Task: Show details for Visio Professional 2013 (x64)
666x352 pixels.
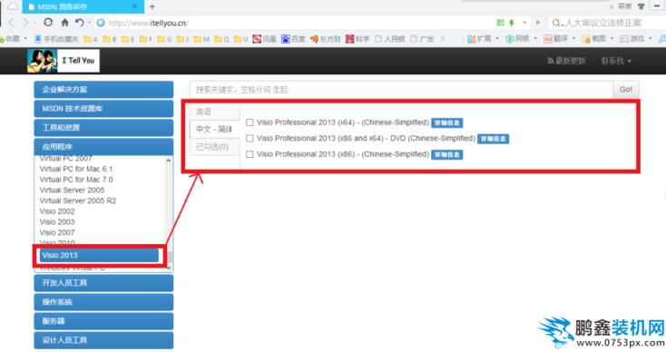Action: point(446,122)
